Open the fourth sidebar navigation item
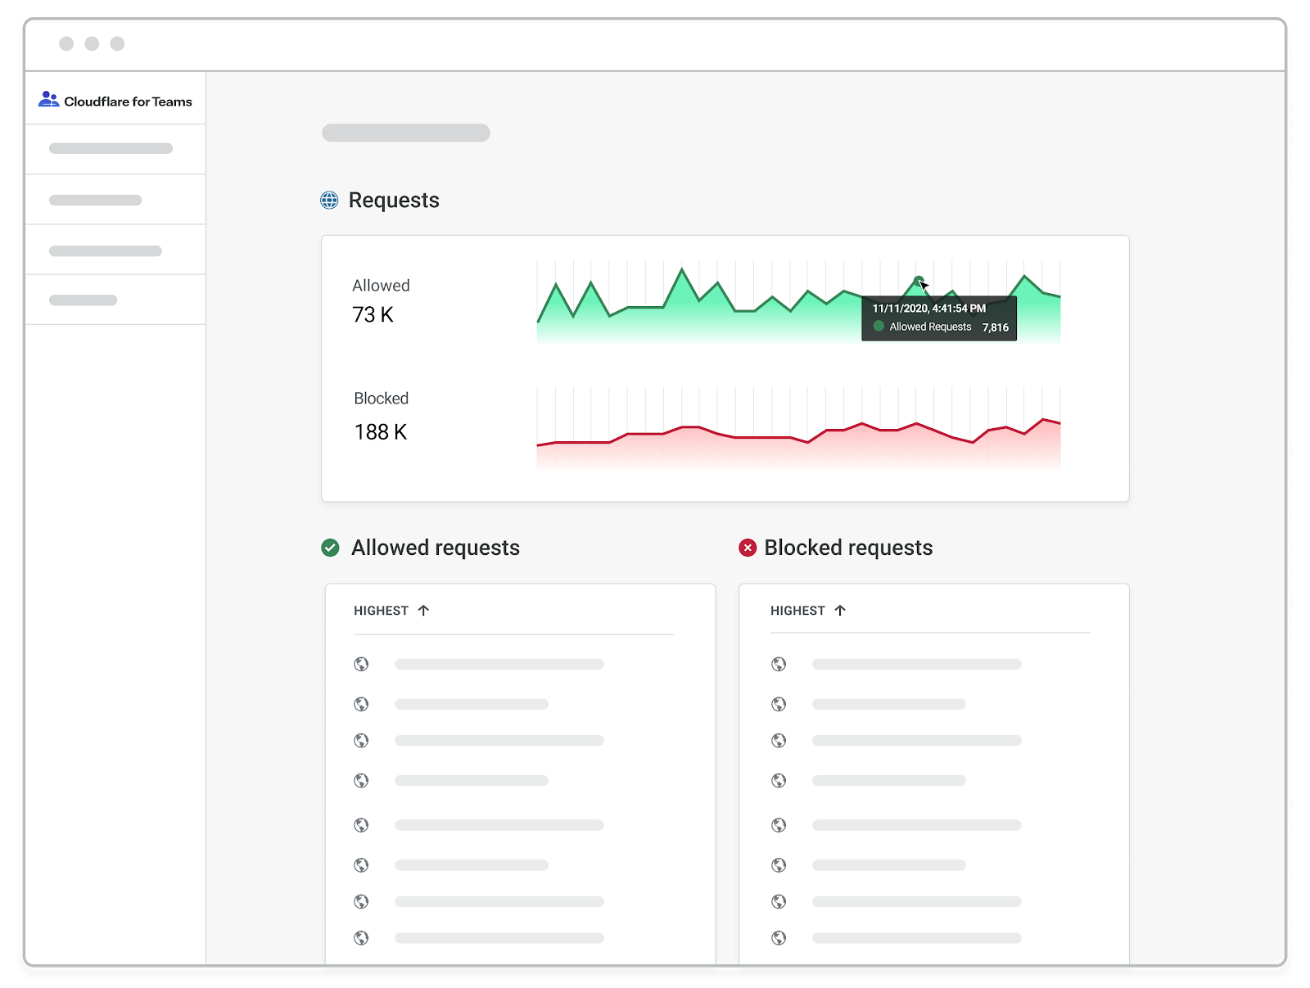Screen dimensions: 1310x988 click(x=83, y=300)
